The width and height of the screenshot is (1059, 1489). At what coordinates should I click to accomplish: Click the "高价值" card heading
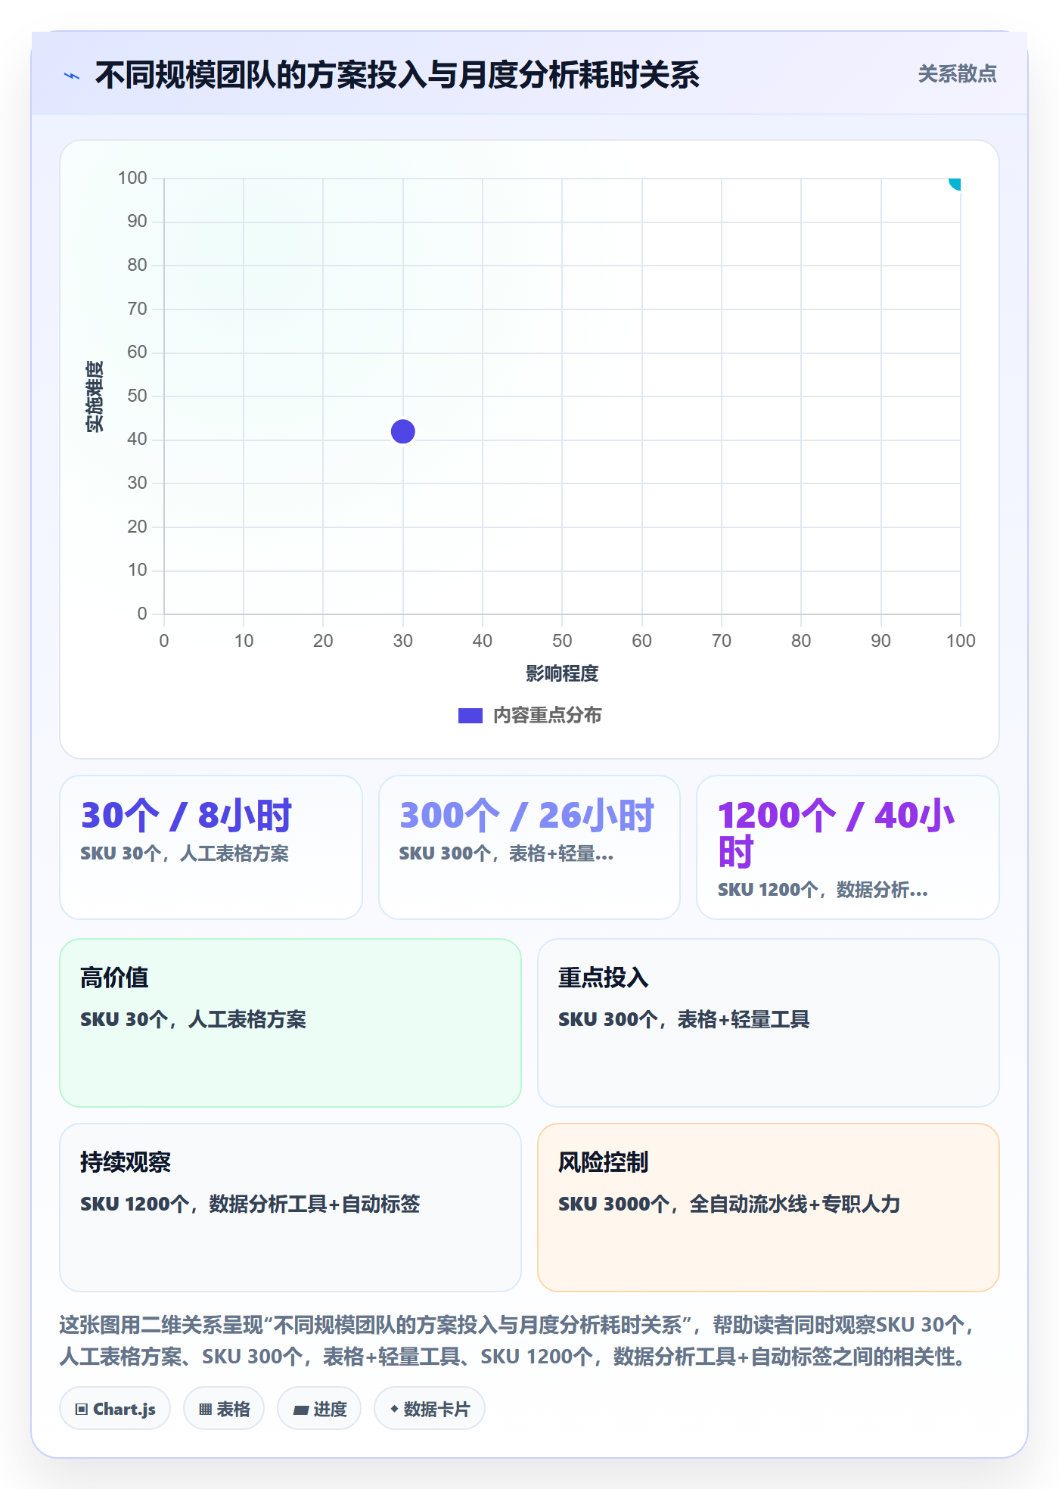[x=114, y=978]
